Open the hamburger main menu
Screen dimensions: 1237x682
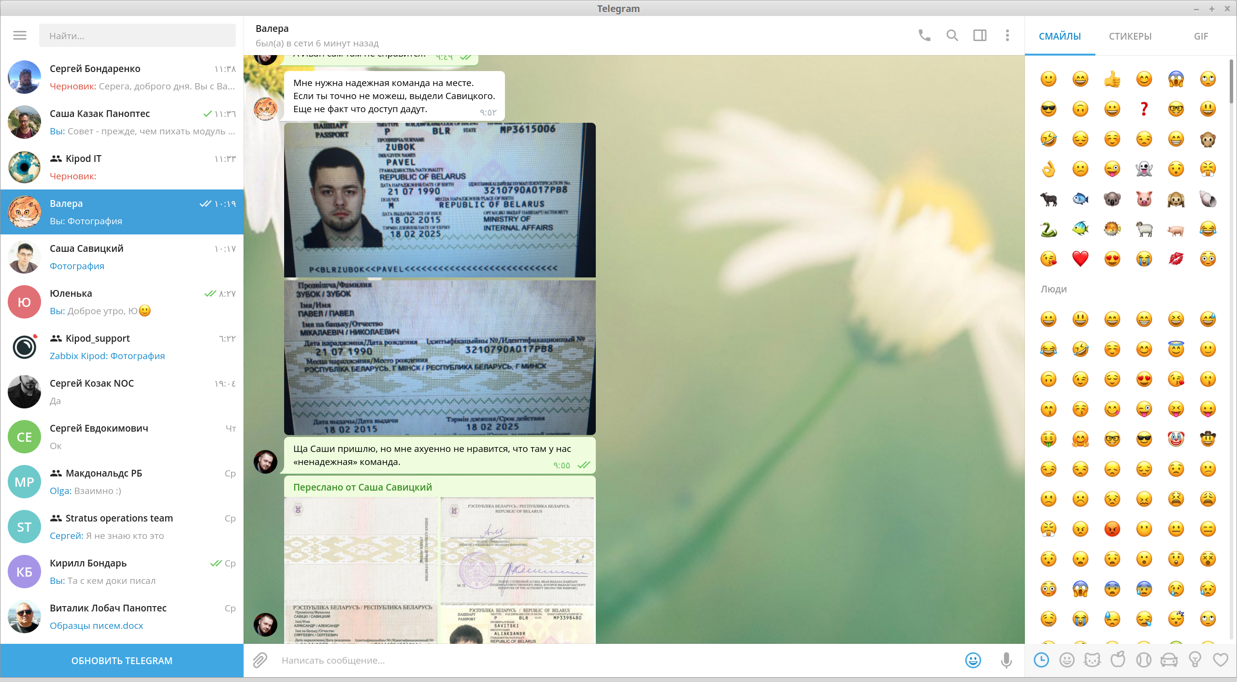point(20,35)
